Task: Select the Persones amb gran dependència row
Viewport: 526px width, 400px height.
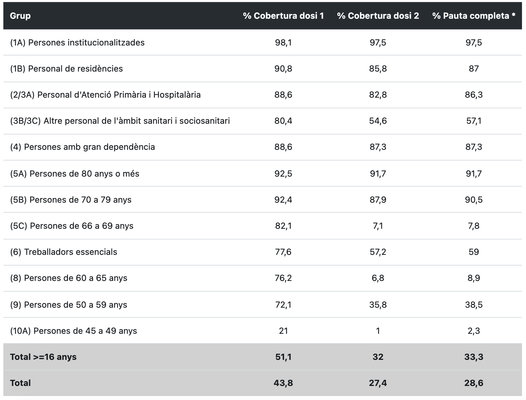Action: pos(82,147)
